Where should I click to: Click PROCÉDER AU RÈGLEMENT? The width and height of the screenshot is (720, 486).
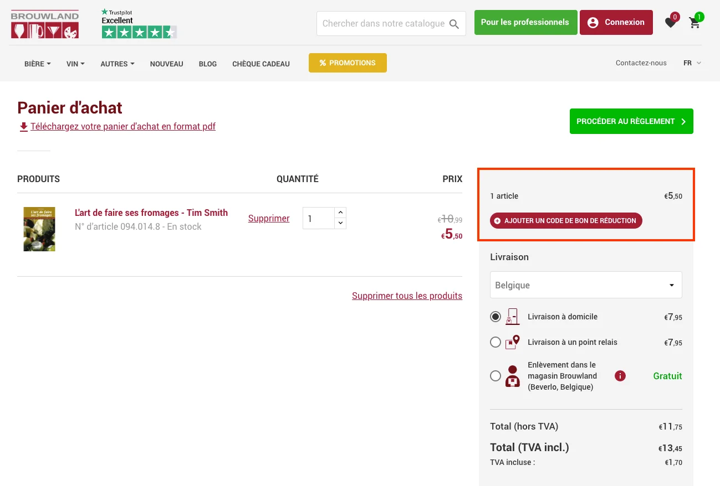tap(631, 121)
